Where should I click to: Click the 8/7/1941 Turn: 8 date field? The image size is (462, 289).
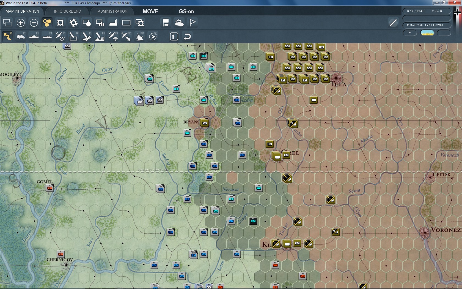[427, 11]
